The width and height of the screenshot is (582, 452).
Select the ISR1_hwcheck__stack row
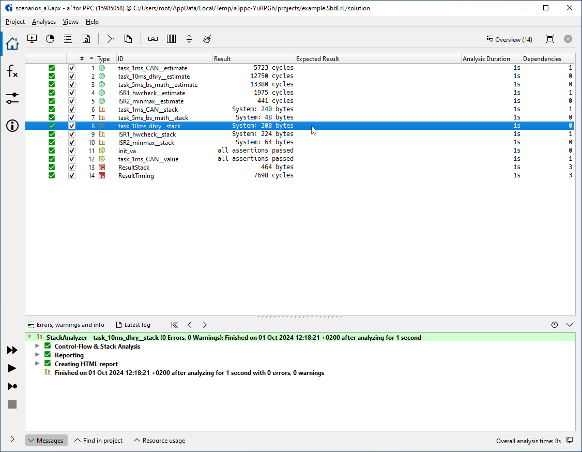300,134
